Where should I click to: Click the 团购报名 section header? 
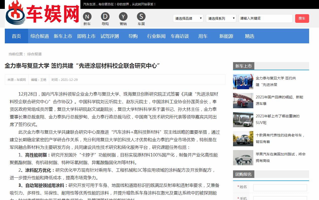(243, 174)
